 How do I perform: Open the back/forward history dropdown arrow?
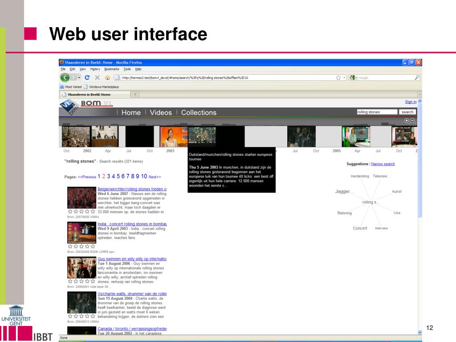click(x=79, y=77)
